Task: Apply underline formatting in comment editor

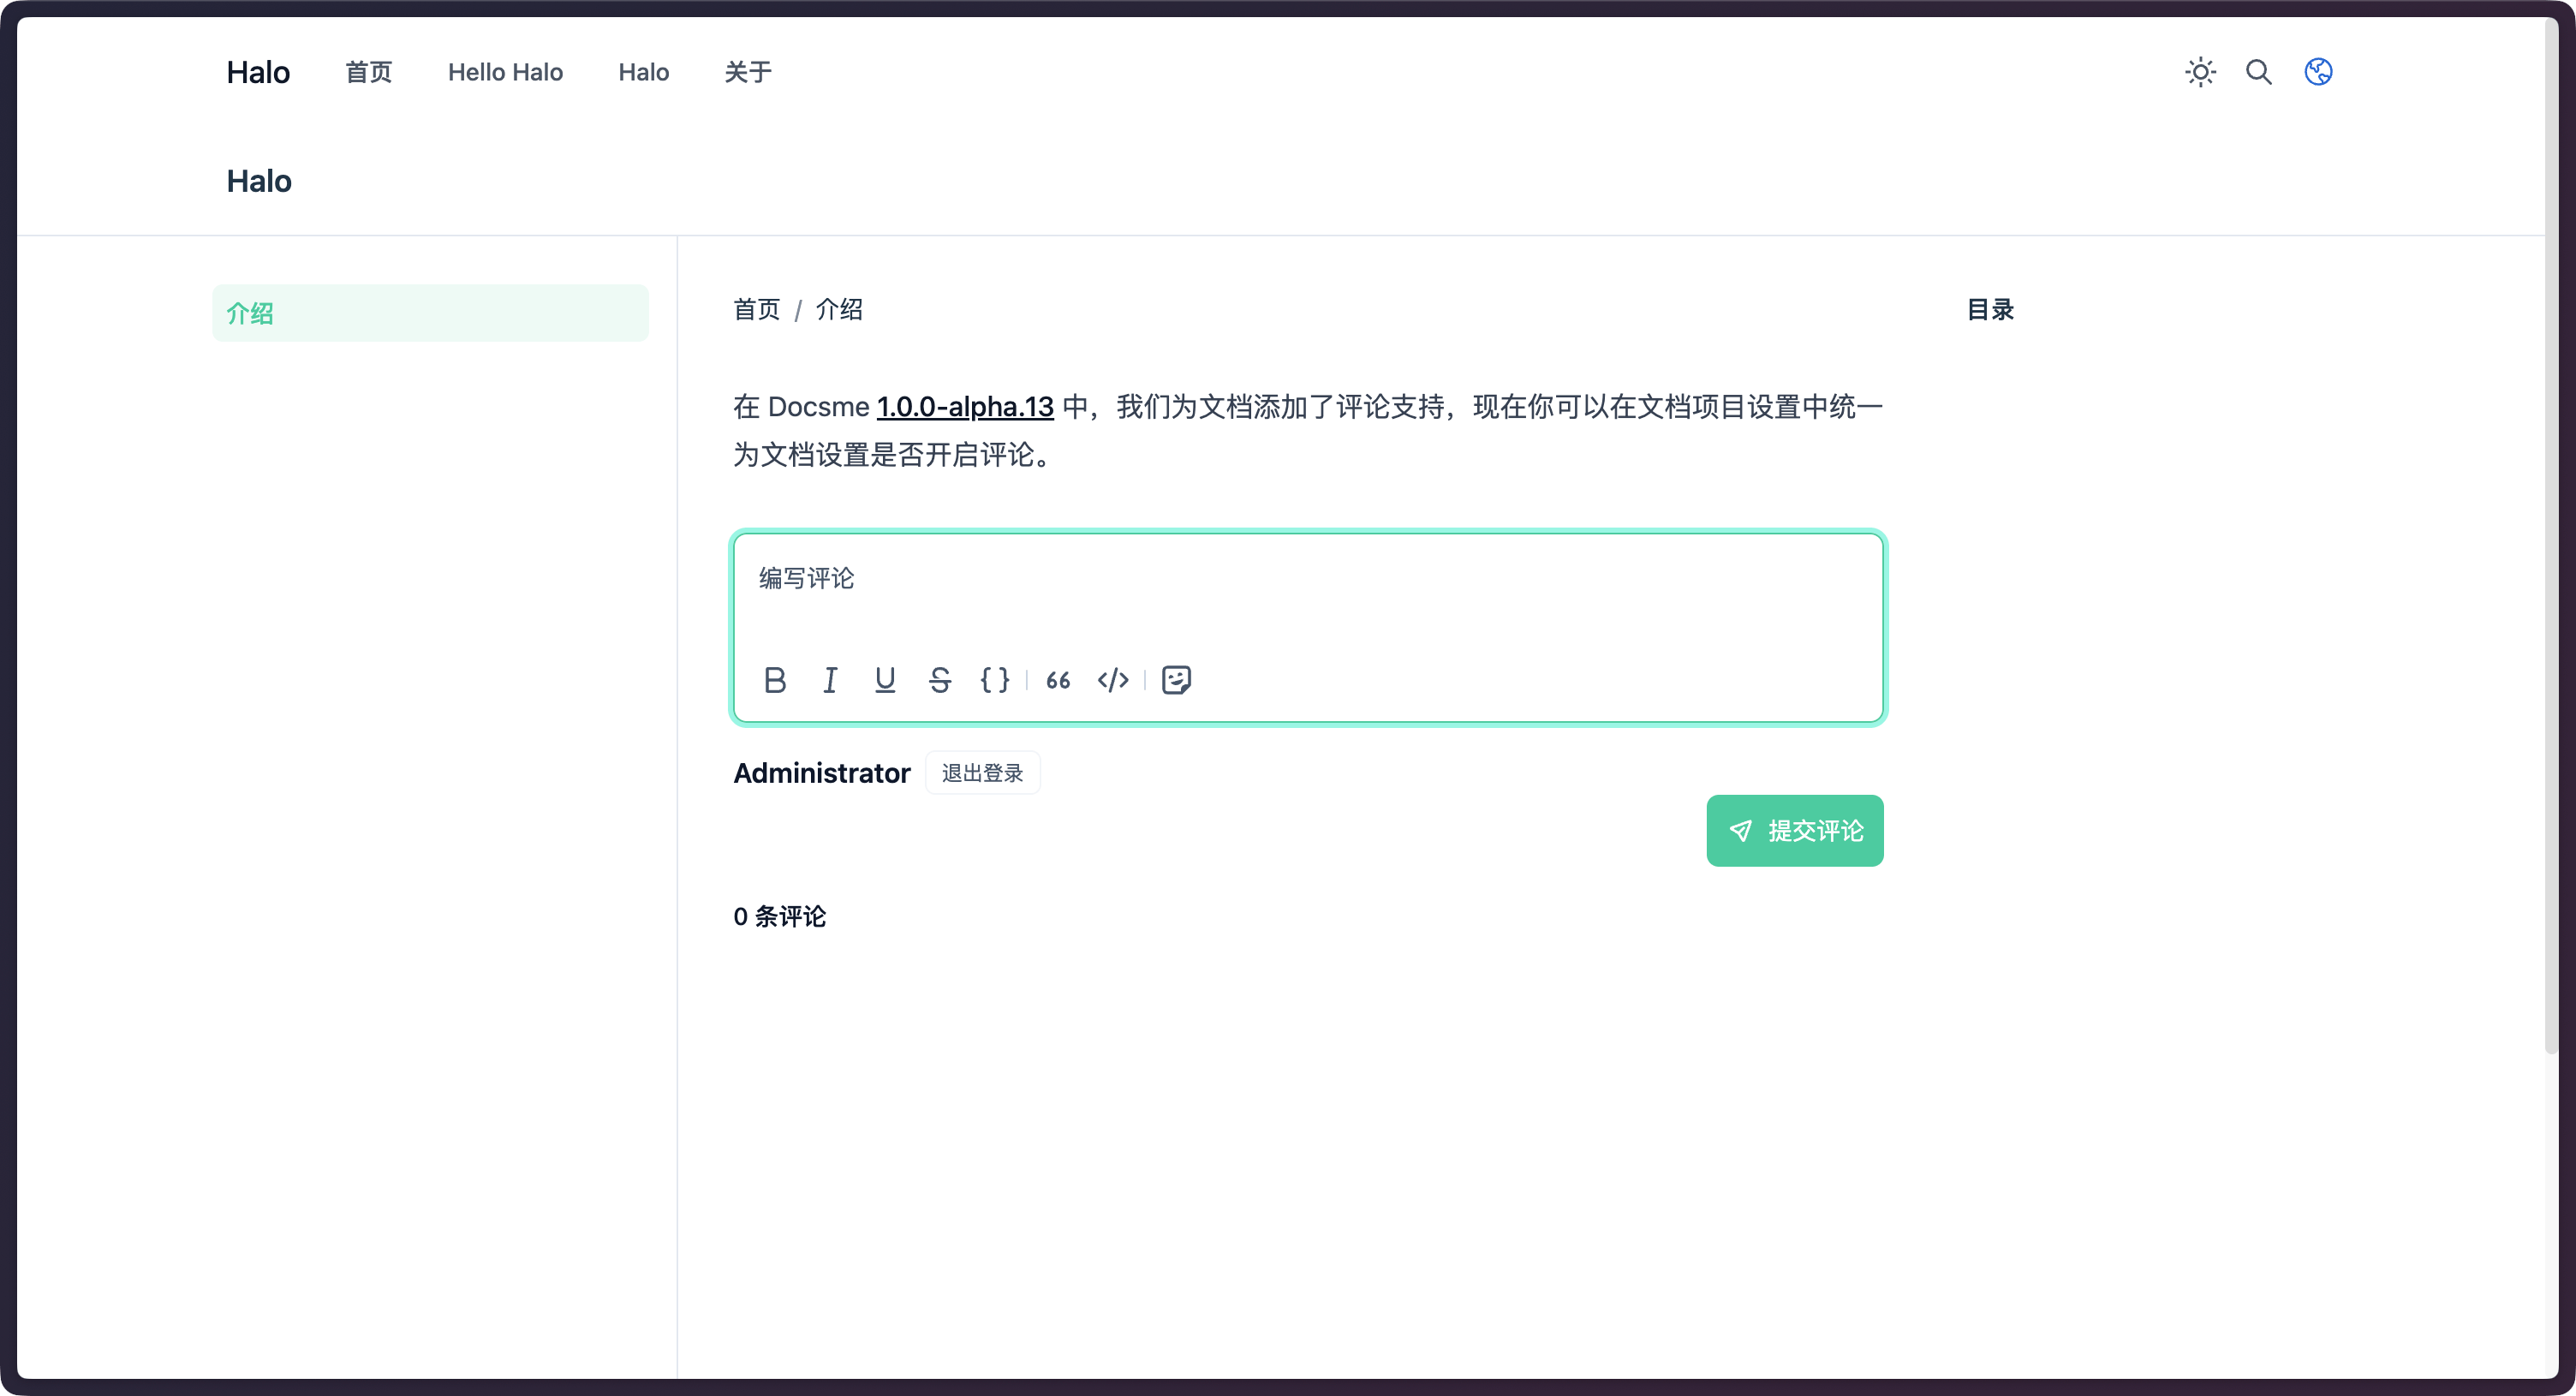Action: coord(885,680)
